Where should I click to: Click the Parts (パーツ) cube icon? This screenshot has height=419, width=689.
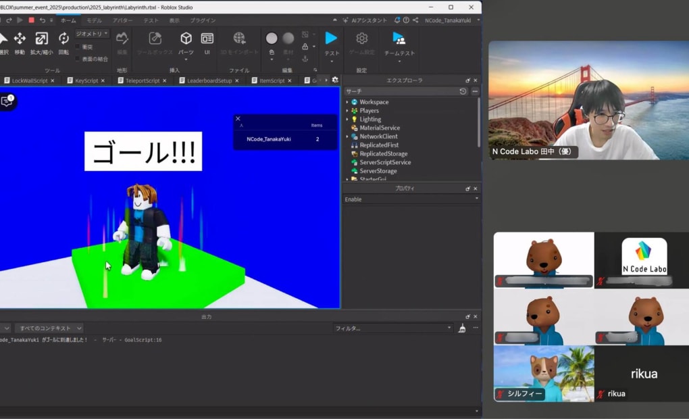(x=186, y=39)
